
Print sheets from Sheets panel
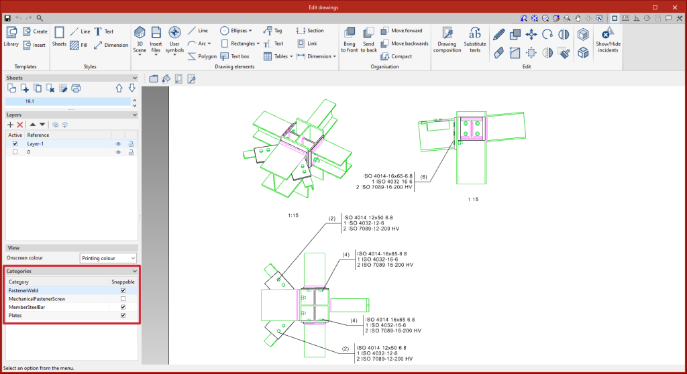pyautogui.click(x=76, y=88)
